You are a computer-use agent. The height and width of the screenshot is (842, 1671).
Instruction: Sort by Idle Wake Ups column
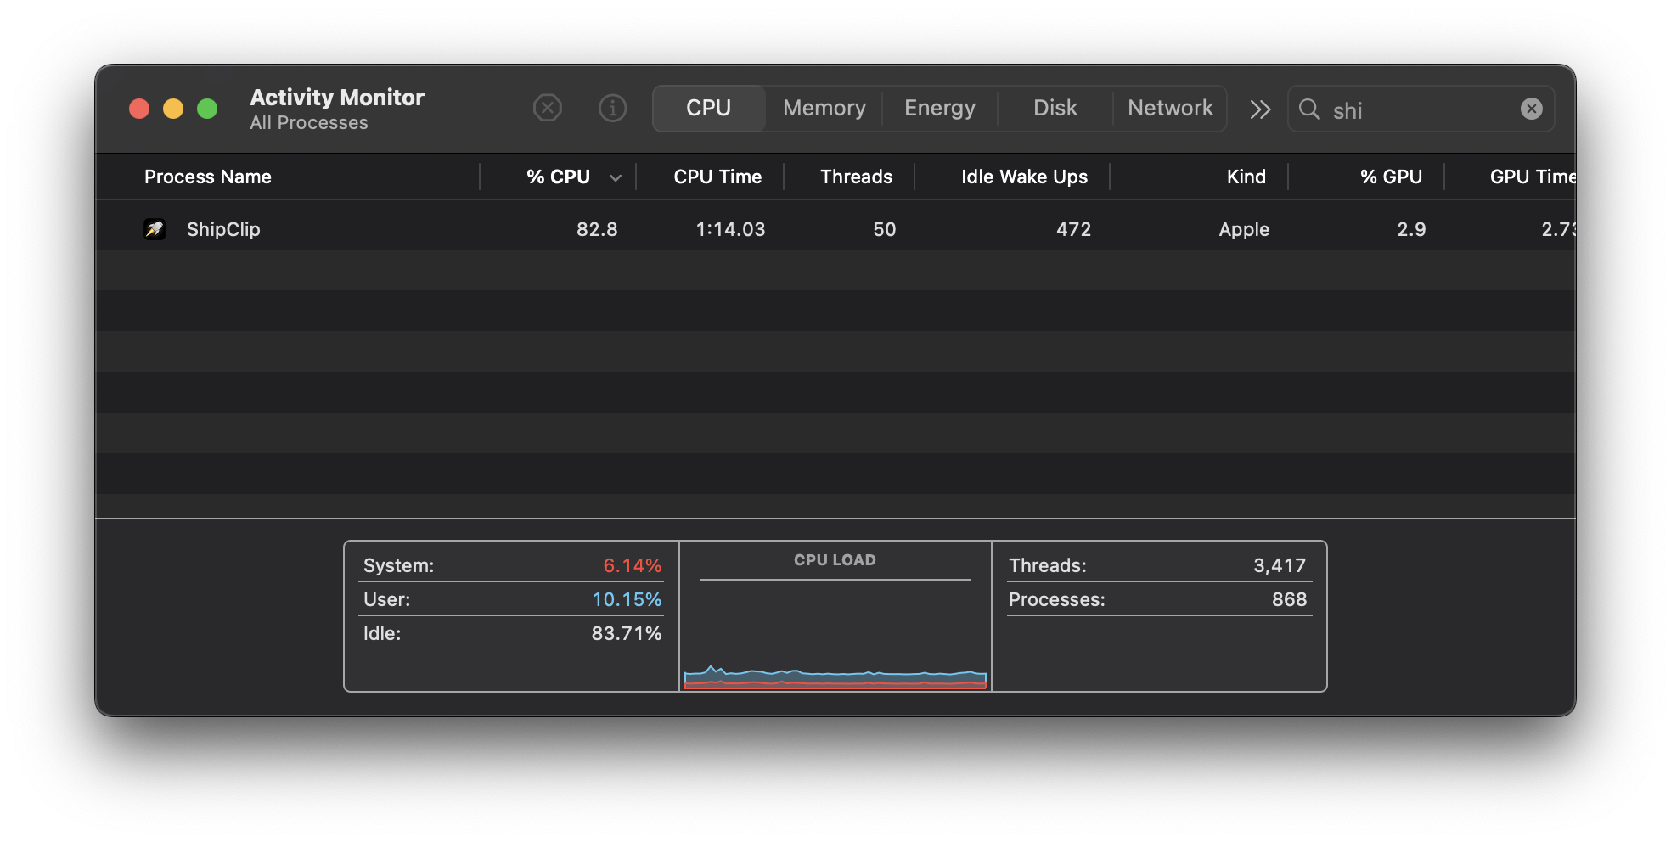1024,177
